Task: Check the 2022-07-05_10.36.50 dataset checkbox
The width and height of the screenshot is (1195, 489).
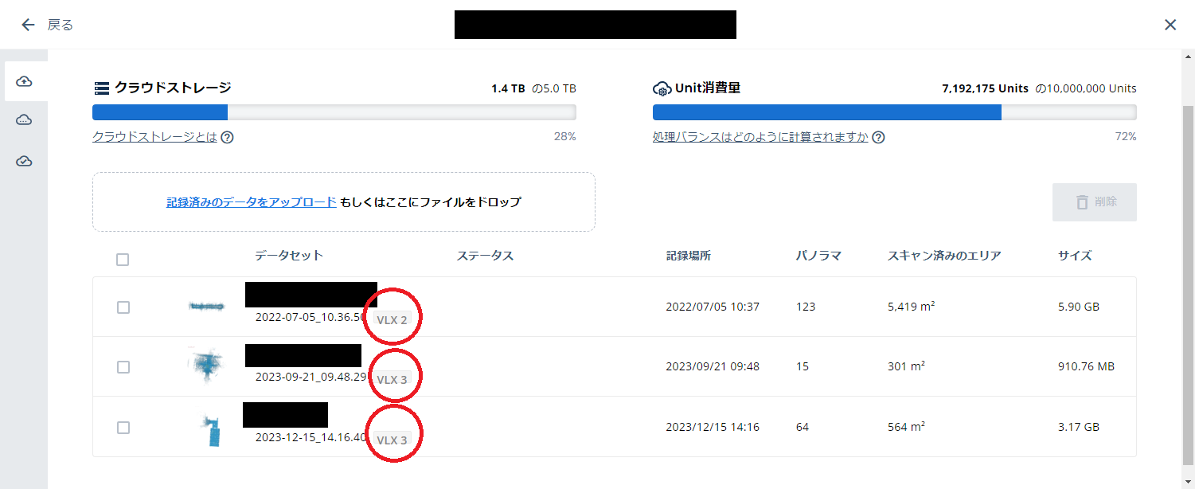Action: click(x=123, y=307)
